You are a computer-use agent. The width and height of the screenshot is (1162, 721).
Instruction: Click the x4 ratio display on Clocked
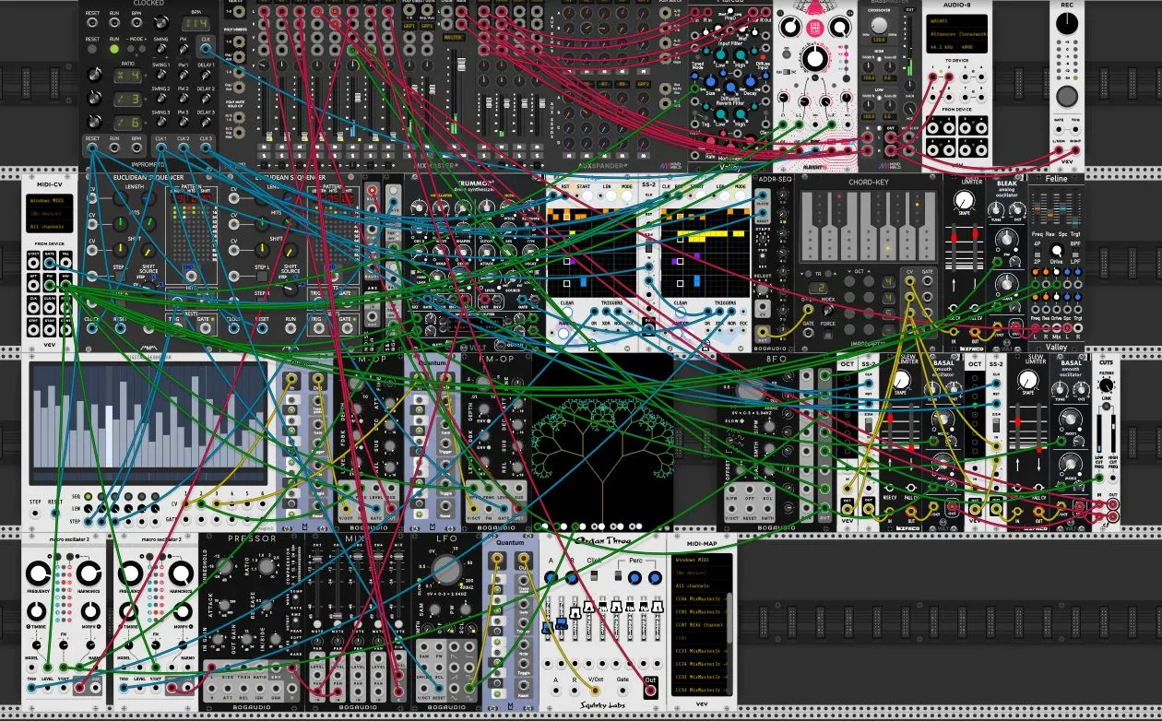tap(126, 74)
